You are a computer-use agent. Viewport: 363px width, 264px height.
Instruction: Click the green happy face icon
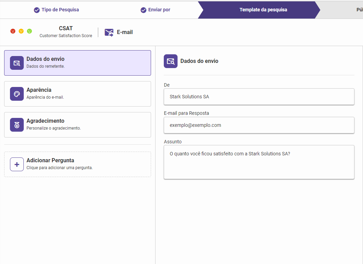[30, 31]
